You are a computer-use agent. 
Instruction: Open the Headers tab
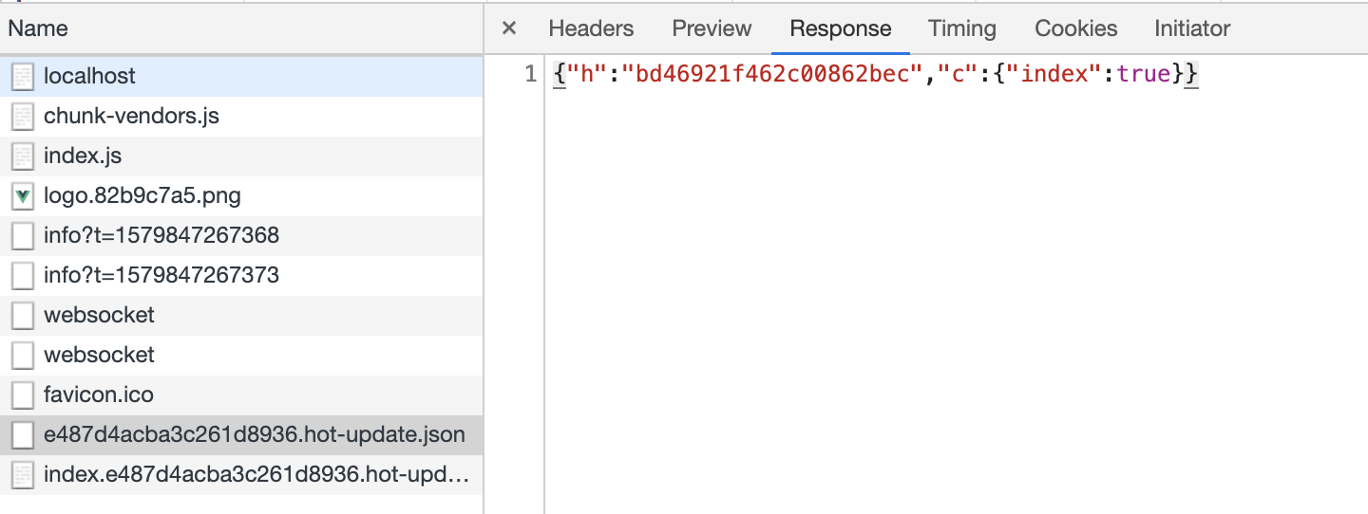[x=591, y=28]
